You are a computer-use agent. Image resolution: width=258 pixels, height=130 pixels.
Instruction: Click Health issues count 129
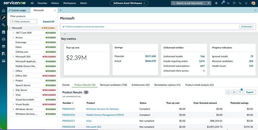point(251,66)
